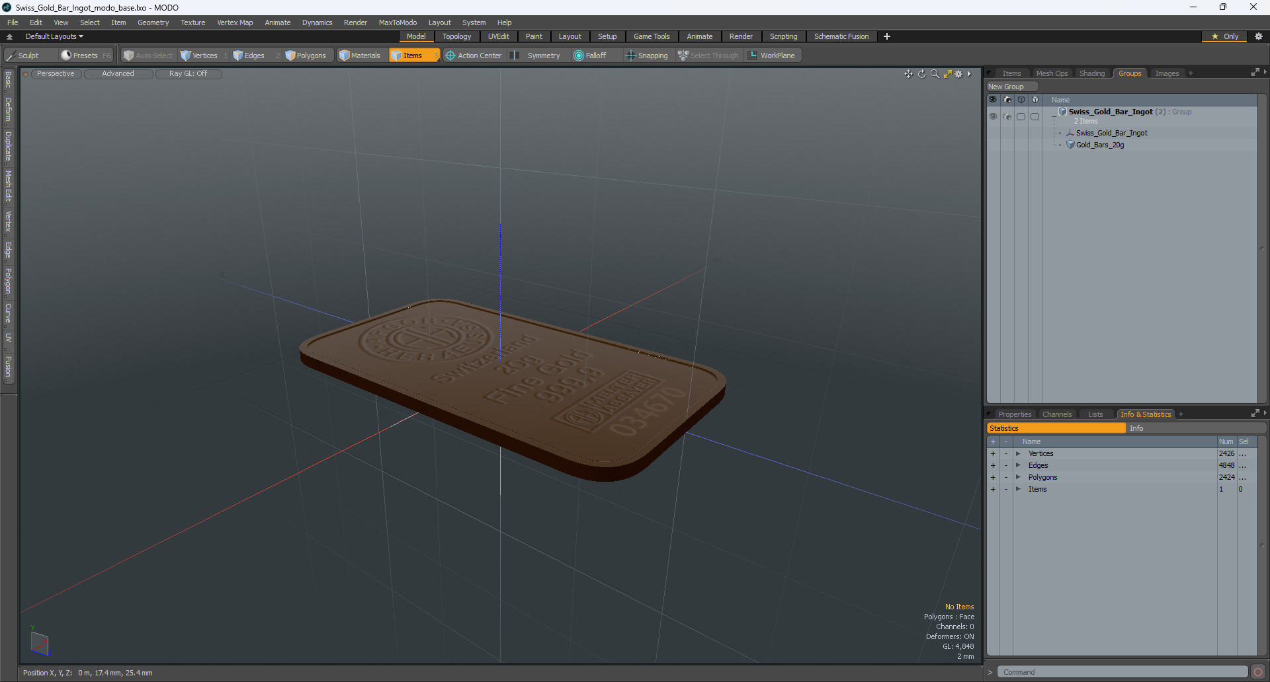The width and height of the screenshot is (1270, 682).
Task: Expand the Vertices statistics row
Action: pyautogui.click(x=1019, y=453)
